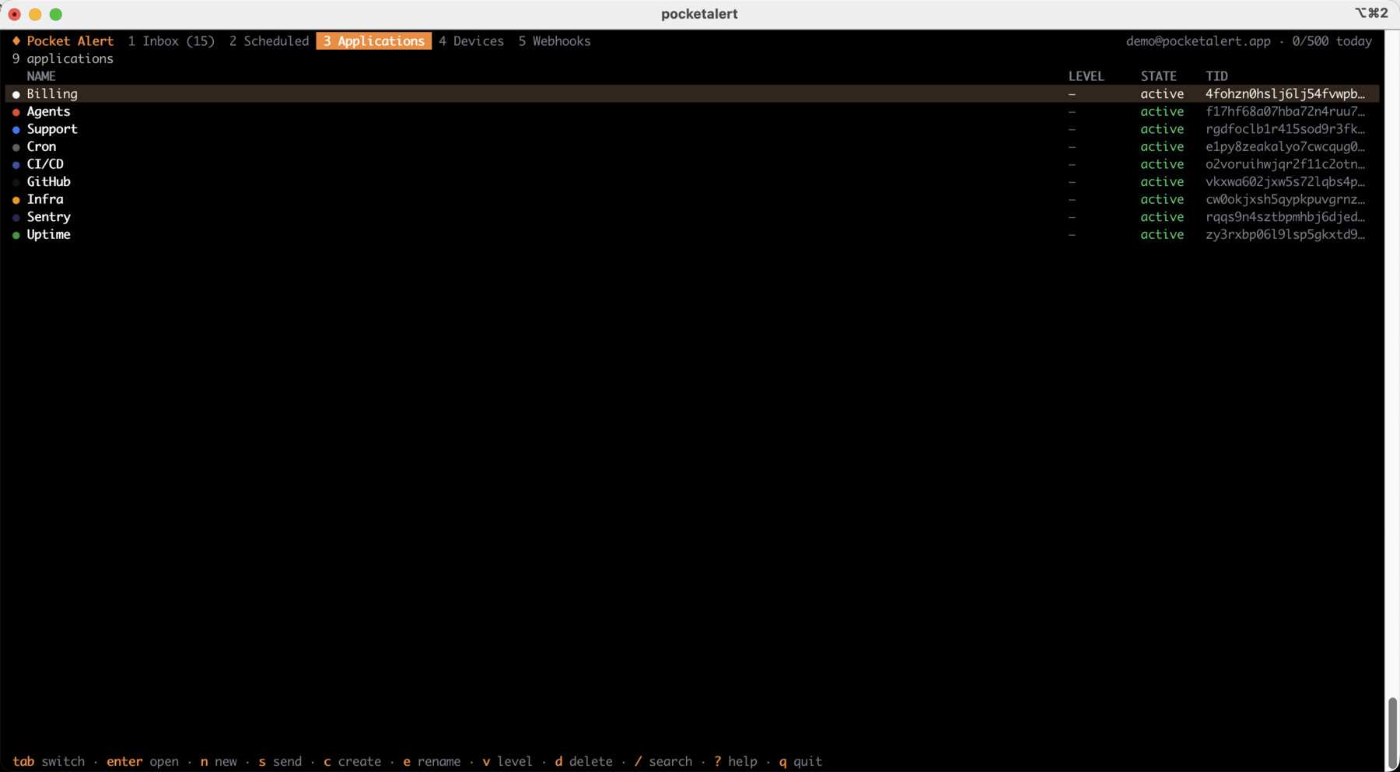Switch to the 1 Inbox (15) tab

tap(171, 41)
